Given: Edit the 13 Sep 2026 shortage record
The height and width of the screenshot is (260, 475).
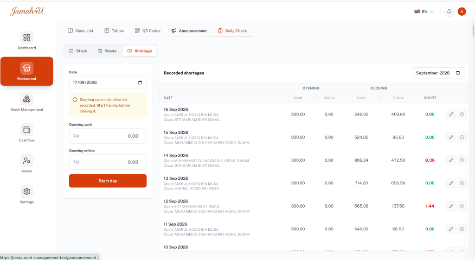Looking at the screenshot, I should click(x=451, y=183).
